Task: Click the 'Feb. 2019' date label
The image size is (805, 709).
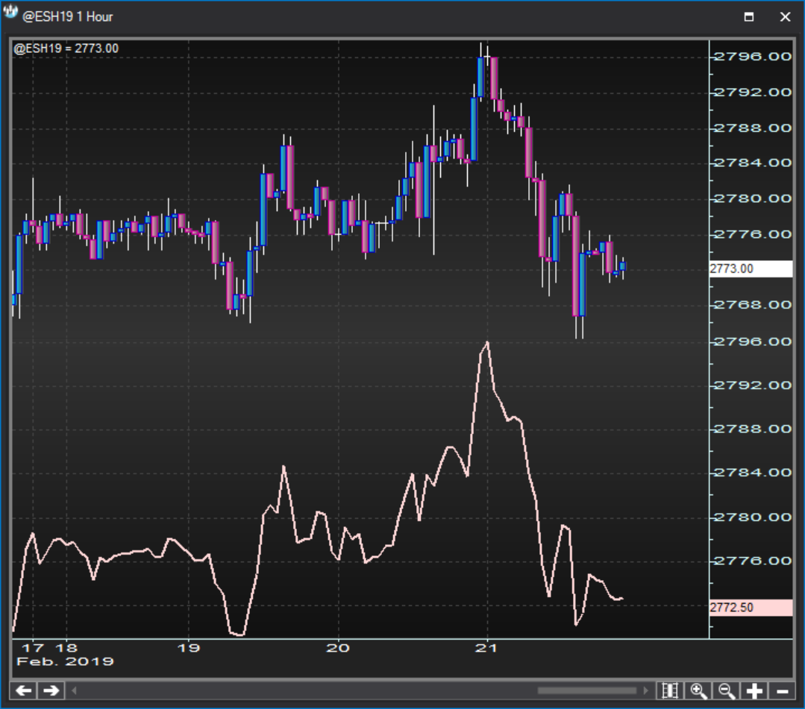Action: click(65, 661)
